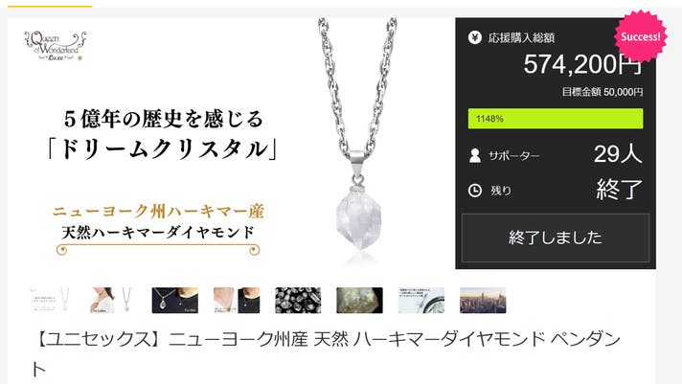Click the 目標金額 50,000円 text
This screenshot has height=384, width=682.
click(602, 92)
